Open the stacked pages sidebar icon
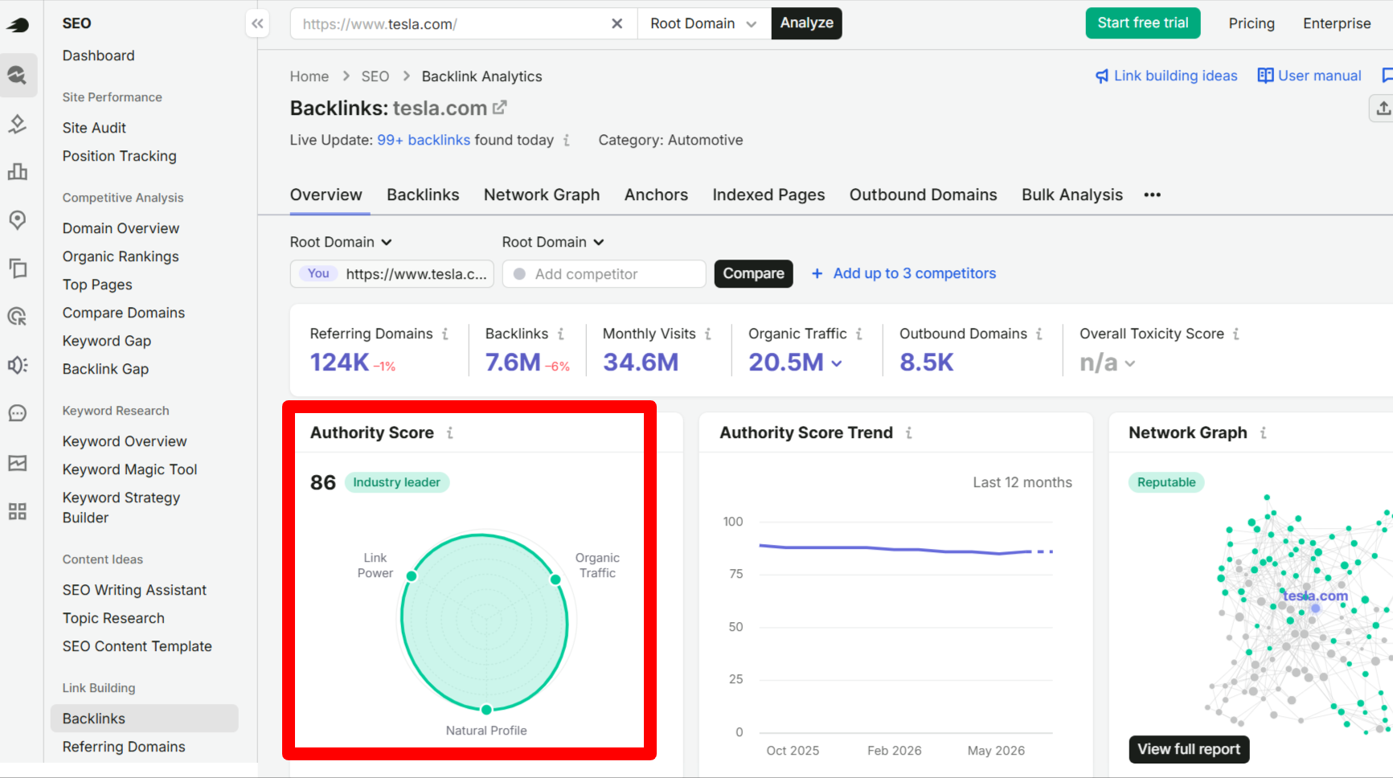Viewport: 1393px width, 778px height. pyautogui.click(x=18, y=268)
